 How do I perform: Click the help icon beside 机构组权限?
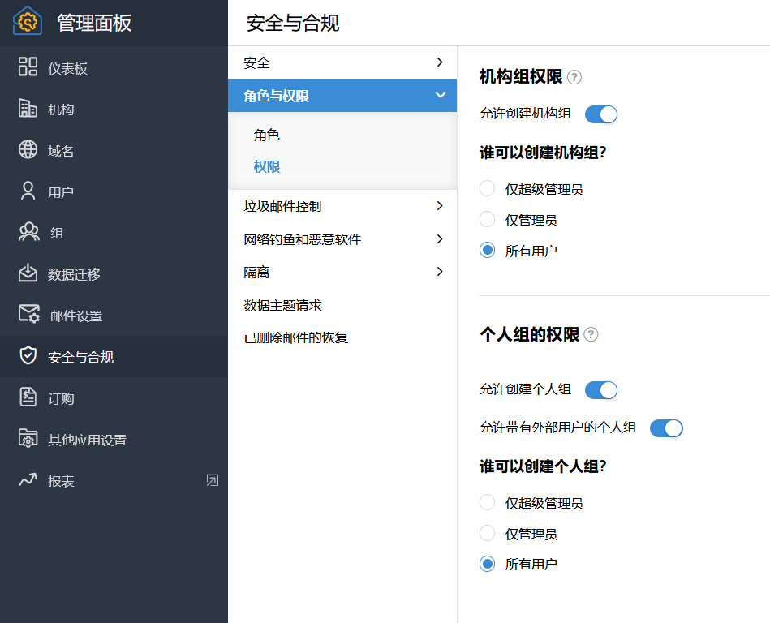[574, 78]
